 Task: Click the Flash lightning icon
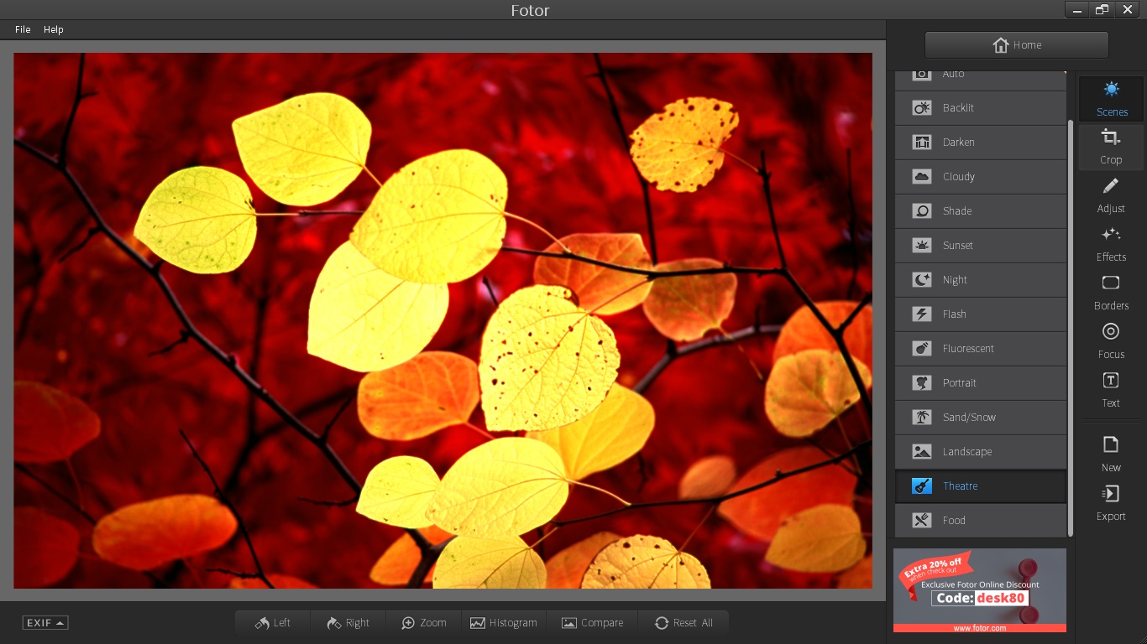pyautogui.click(x=922, y=314)
